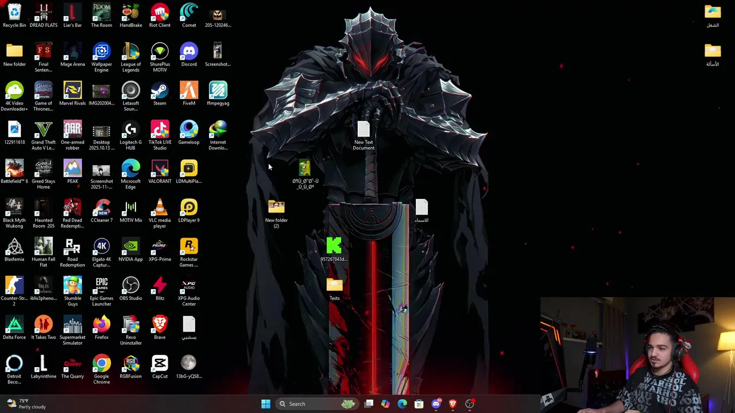Select the Riot Client icon
735x413 pixels.
pyautogui.click(x=160, y=15)
